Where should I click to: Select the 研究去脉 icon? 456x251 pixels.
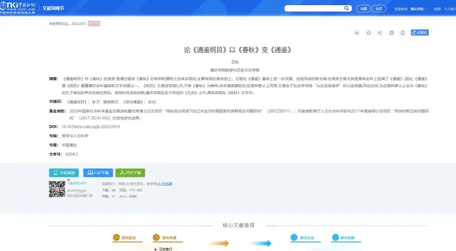pos(336,238)
